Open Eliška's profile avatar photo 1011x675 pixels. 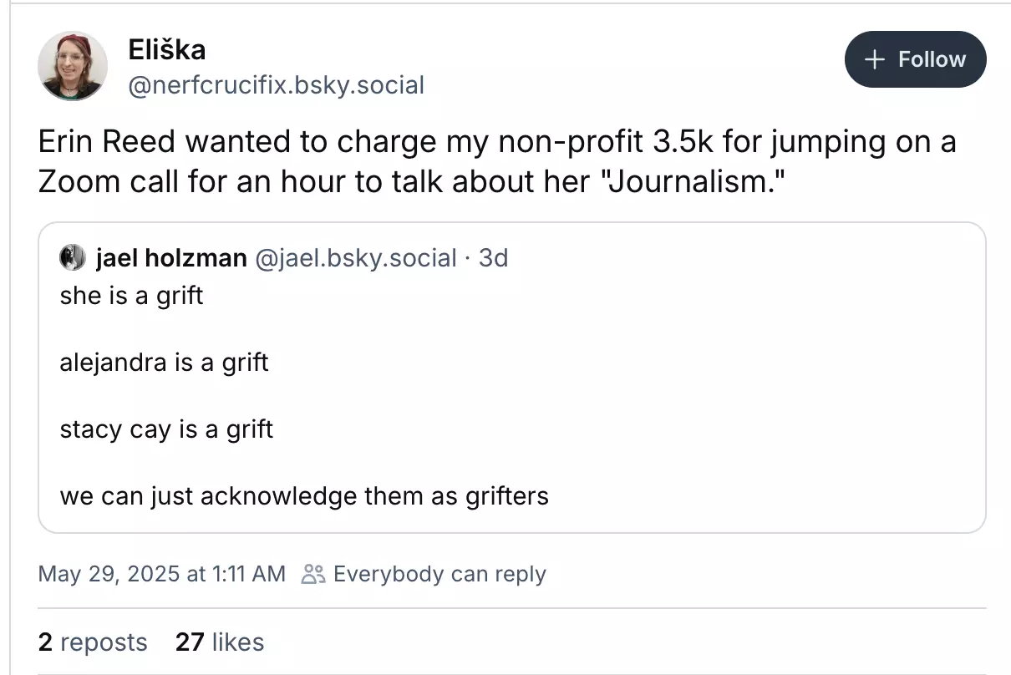click(x=73, y=66)
